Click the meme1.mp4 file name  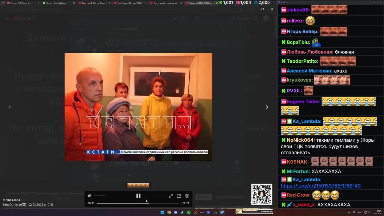(x=11, y=200)
